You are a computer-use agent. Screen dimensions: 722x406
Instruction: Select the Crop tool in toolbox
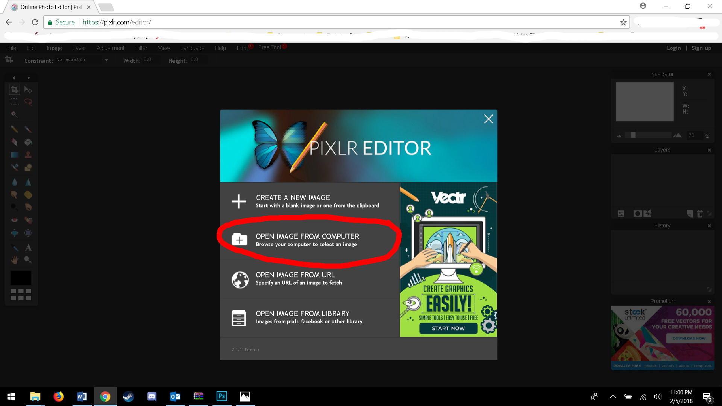pos(14,89)
